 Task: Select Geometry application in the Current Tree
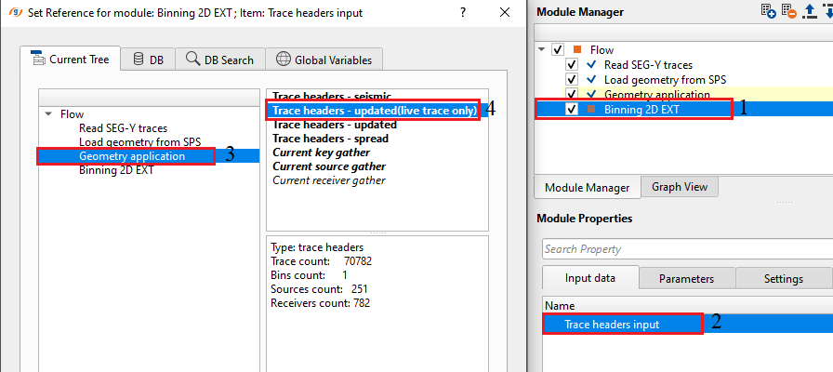[132, 156]
